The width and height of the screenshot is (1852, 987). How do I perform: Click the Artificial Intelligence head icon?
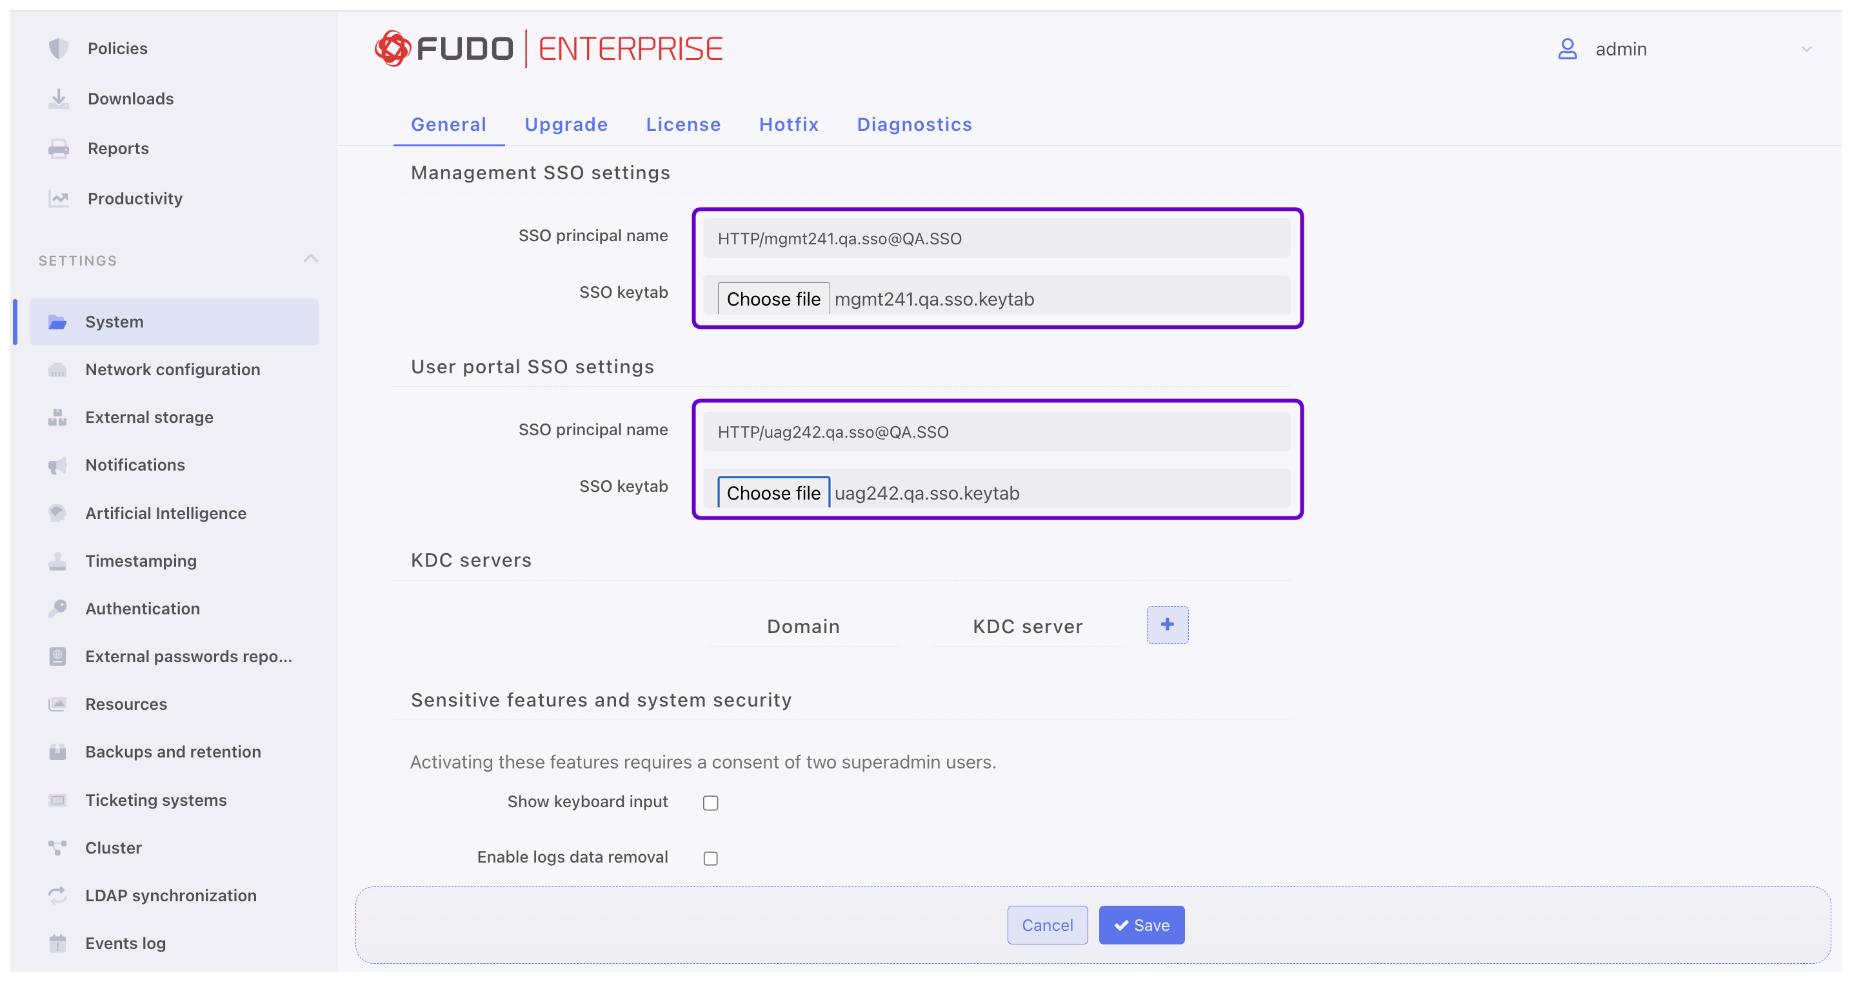pyautogui.click(x=57, y=513)
